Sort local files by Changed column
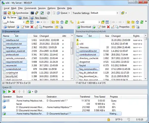 tap(44, 36)
